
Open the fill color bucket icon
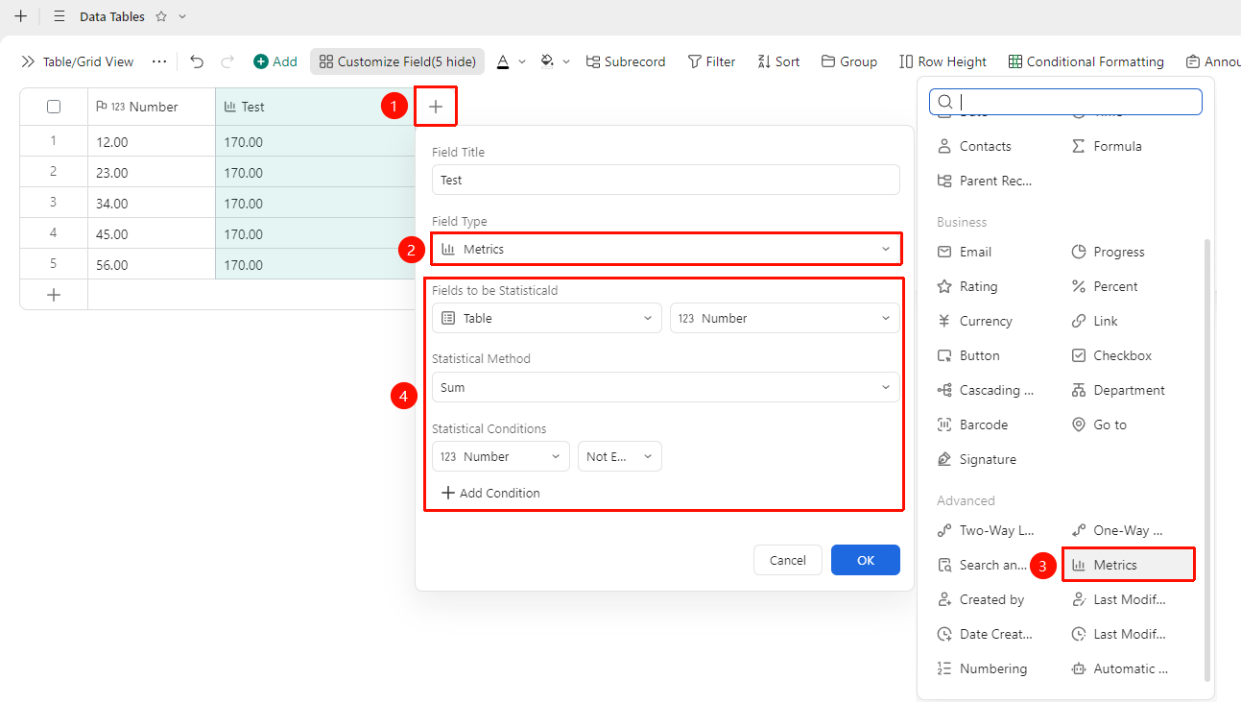coord(547,61)
